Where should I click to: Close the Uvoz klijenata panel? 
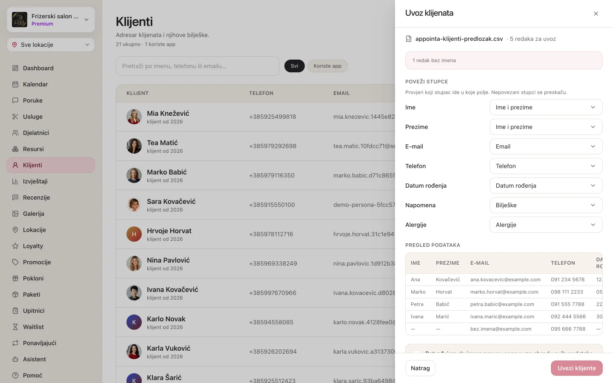tap(596, 14)
